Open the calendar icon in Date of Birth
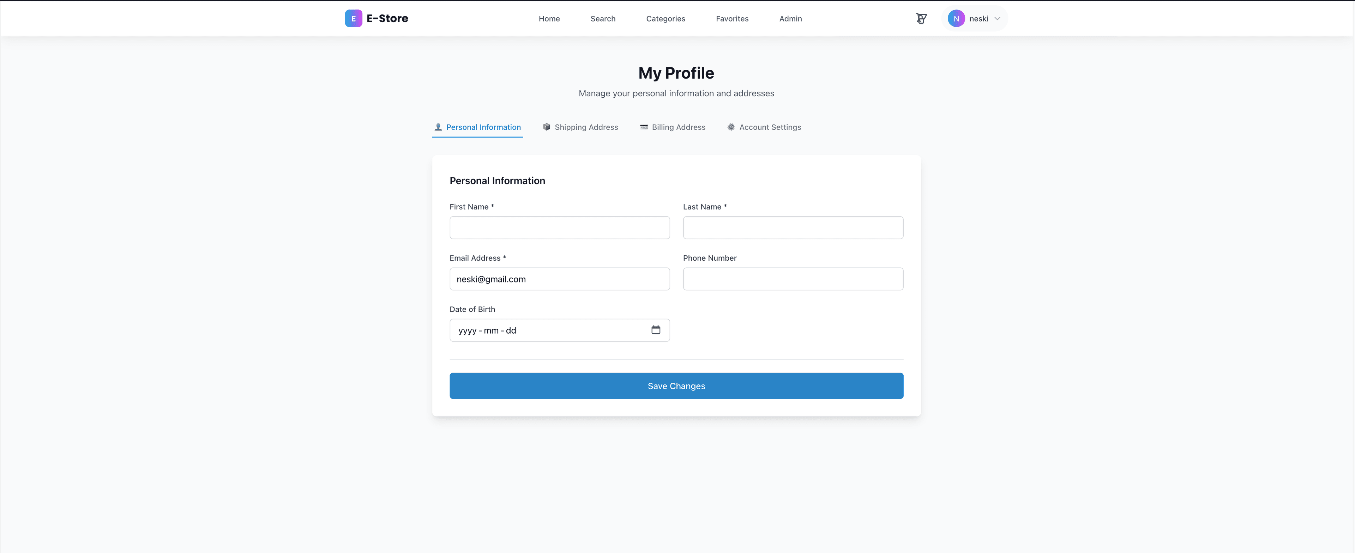Image resolution: width=1355 pixels, height=553 pixels. 656,330
